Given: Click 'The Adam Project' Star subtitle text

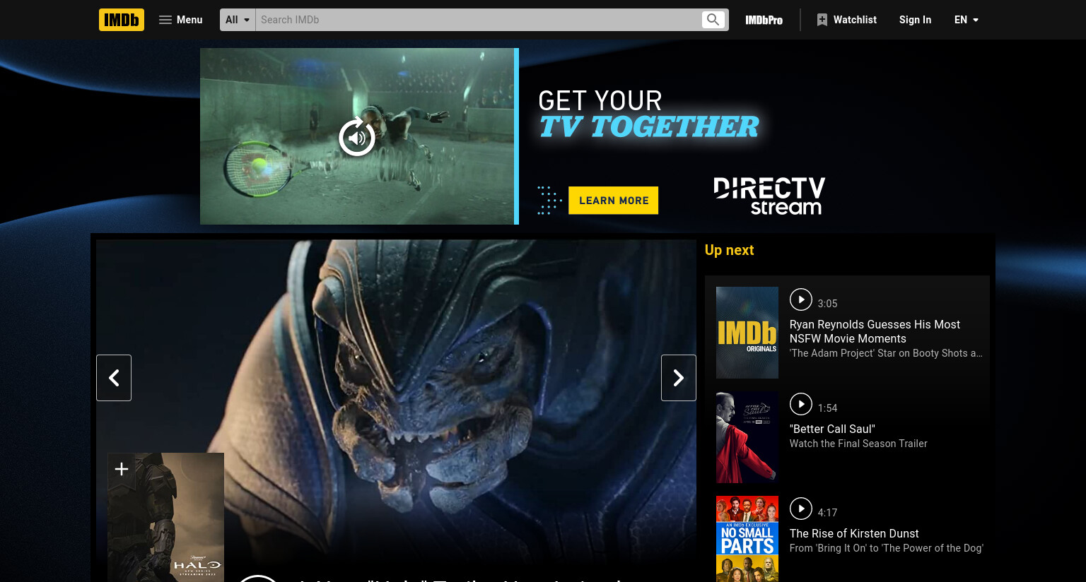Looking at the screenshot, I should pyautogui.click(x=886, y=353).
